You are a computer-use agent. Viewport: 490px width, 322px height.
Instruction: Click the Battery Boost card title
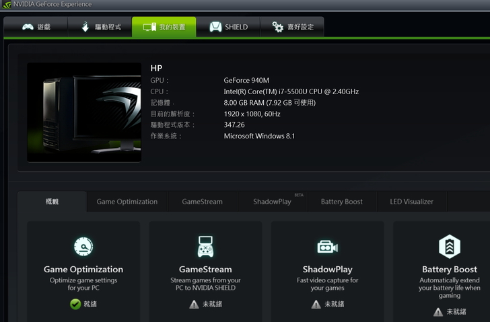(x=450, y=270)
